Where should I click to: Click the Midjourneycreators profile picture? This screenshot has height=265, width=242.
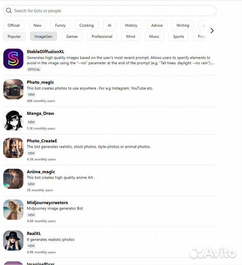click(x=13, y=210)
